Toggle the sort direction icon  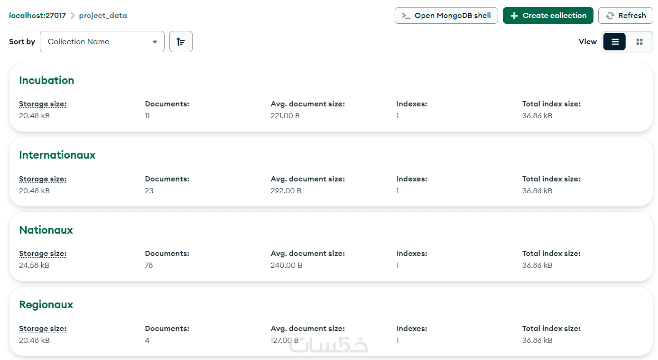[x=181, y=42]
